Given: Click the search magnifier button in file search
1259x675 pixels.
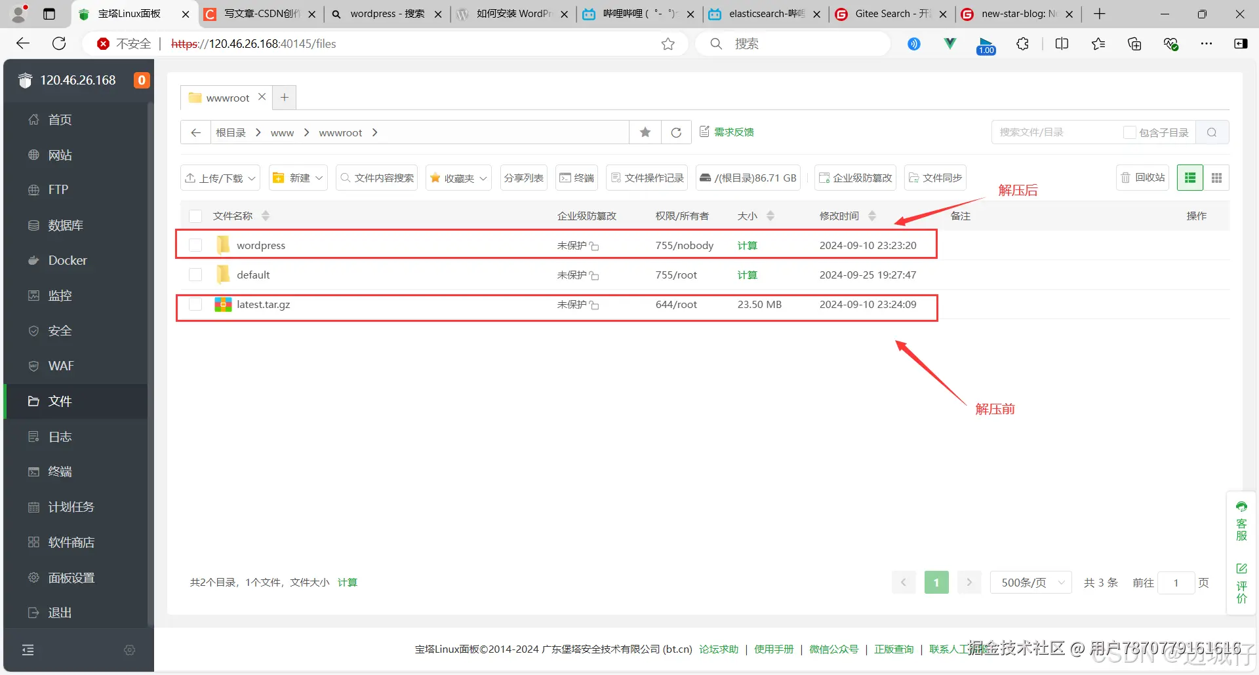Looking at the screenshot, I should coord(1212,132).
